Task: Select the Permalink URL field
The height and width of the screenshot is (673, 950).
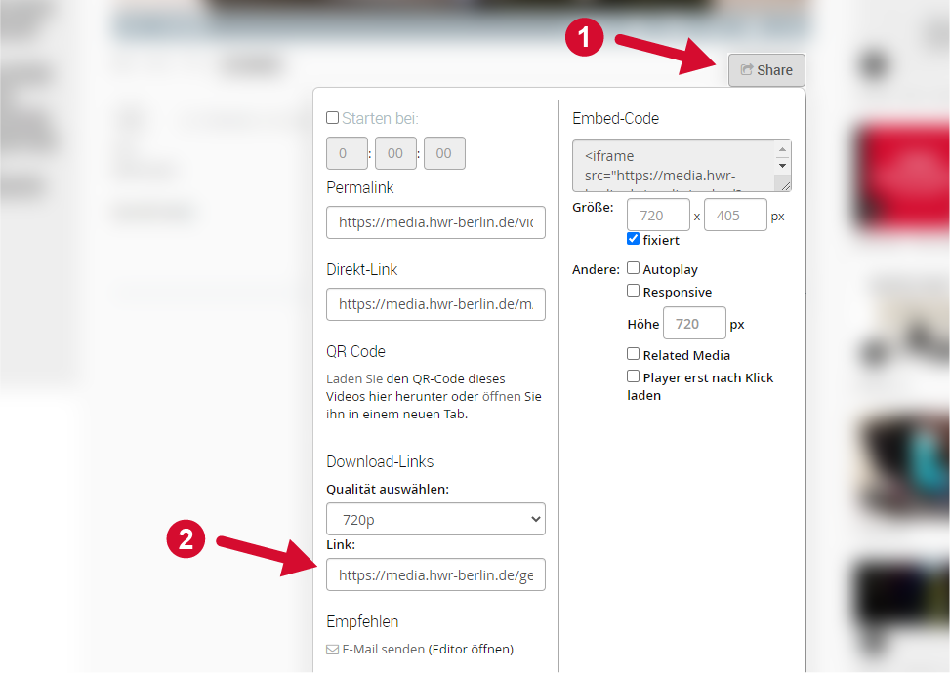Action: 435,222
